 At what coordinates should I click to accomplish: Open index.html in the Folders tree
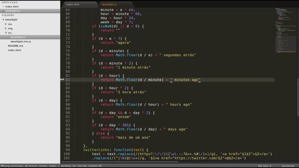(x=14, y=50)
